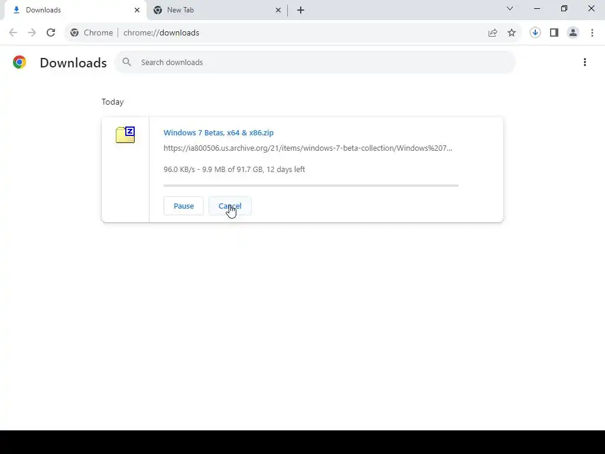Viewport: 605px width, 454px height.
Task: Click the download progress bar
Action: (x=311, y=186)
